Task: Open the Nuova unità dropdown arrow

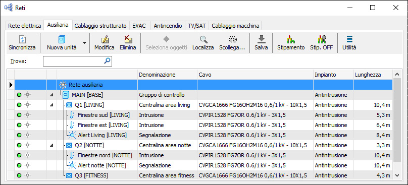Action: [x=84, y=43]
